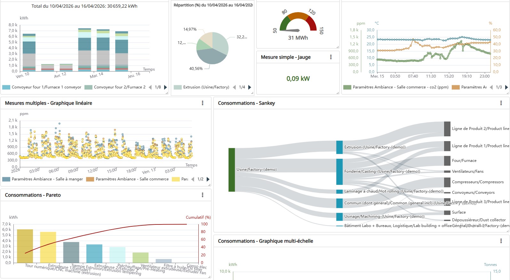The image size is (510, 280).
Task: Click the Compresseurs/Compressors Sankey label
Action: click(x=478, y=182)
